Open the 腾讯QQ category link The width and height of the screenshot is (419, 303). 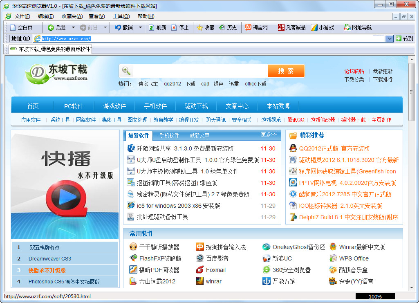coord(296,120)
